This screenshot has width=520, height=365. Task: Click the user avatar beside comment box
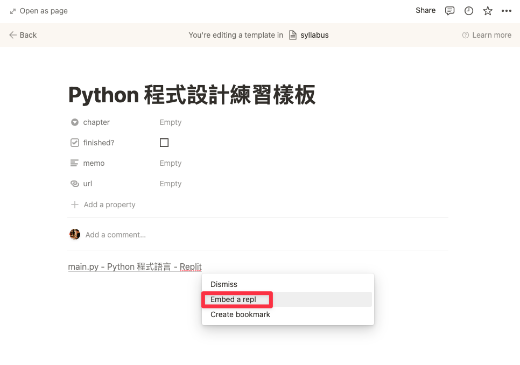pos(75,234)
